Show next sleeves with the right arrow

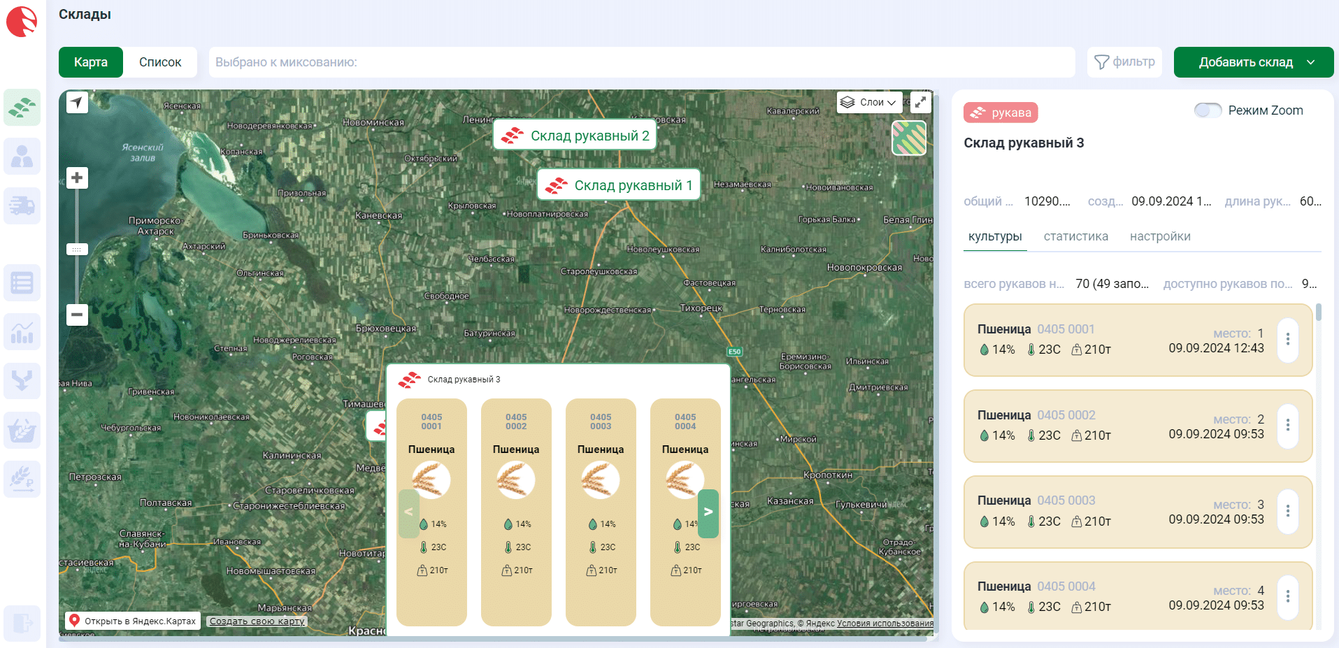tap(708, 512)
